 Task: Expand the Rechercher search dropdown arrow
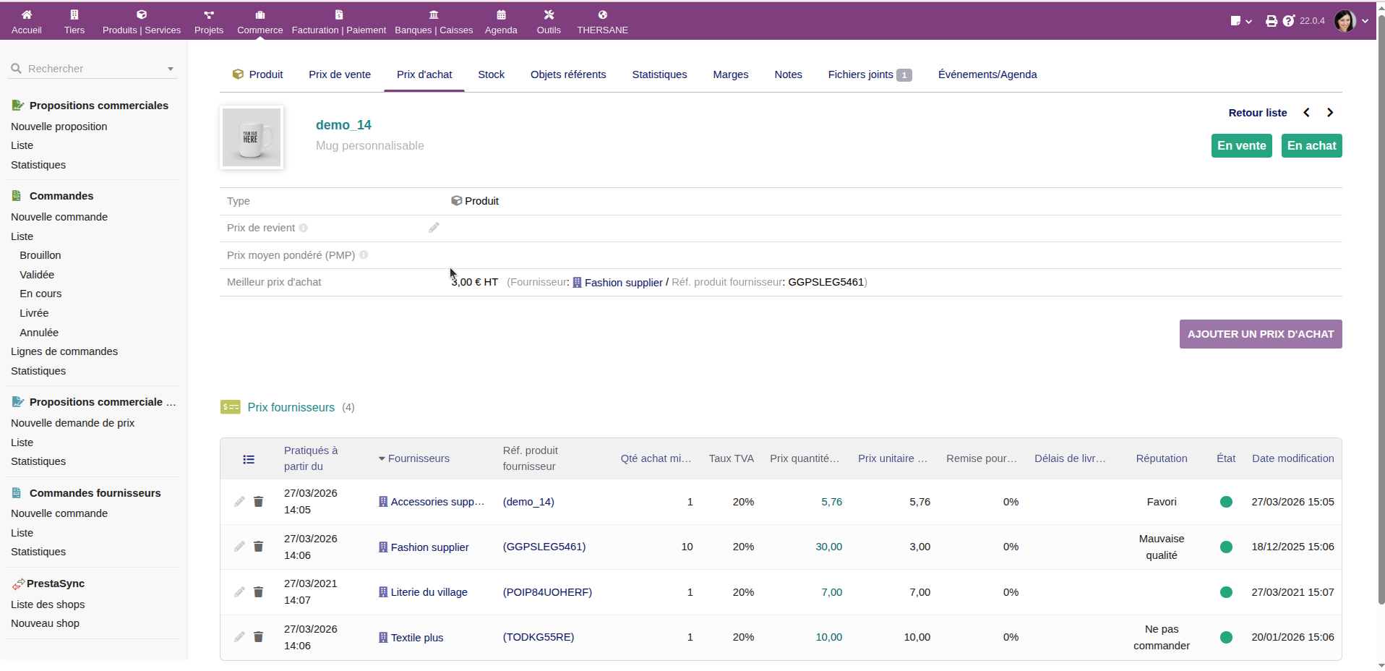[171, 69]
